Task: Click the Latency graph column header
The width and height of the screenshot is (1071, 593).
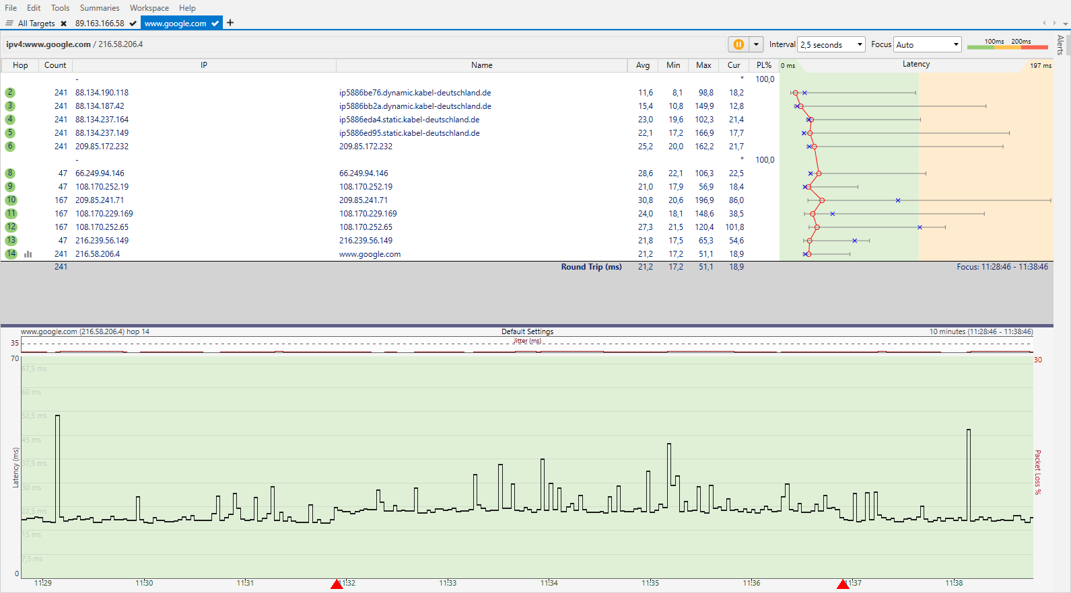Action: (x=916, y=65)
